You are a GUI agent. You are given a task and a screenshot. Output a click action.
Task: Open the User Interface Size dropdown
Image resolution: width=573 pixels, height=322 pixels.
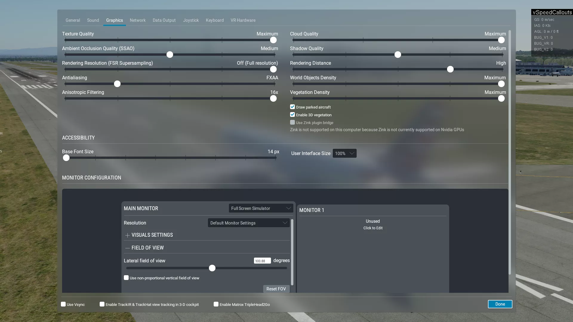(x=344, y=153)
